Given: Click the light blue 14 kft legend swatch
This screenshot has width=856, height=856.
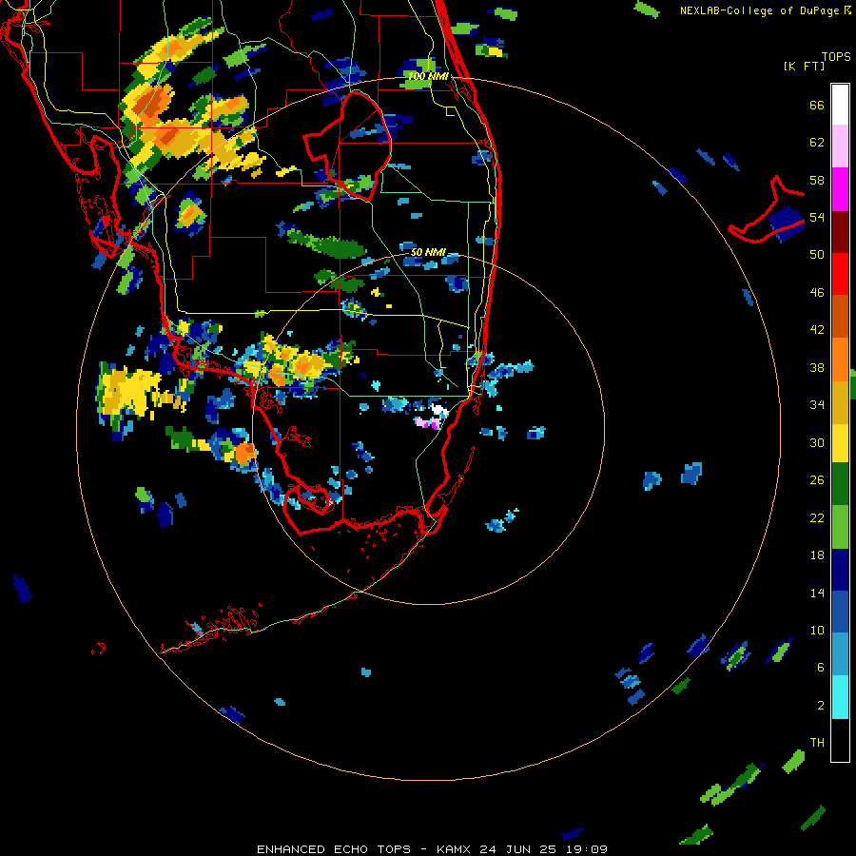Looking at the screenshot, I should pyautogui.click(x=840, y=654).
